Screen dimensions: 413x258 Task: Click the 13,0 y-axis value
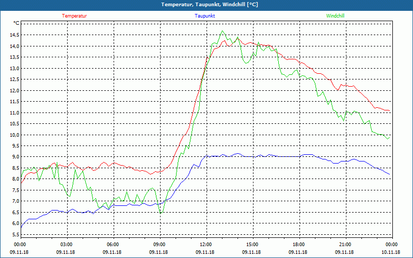coord(15,69)
